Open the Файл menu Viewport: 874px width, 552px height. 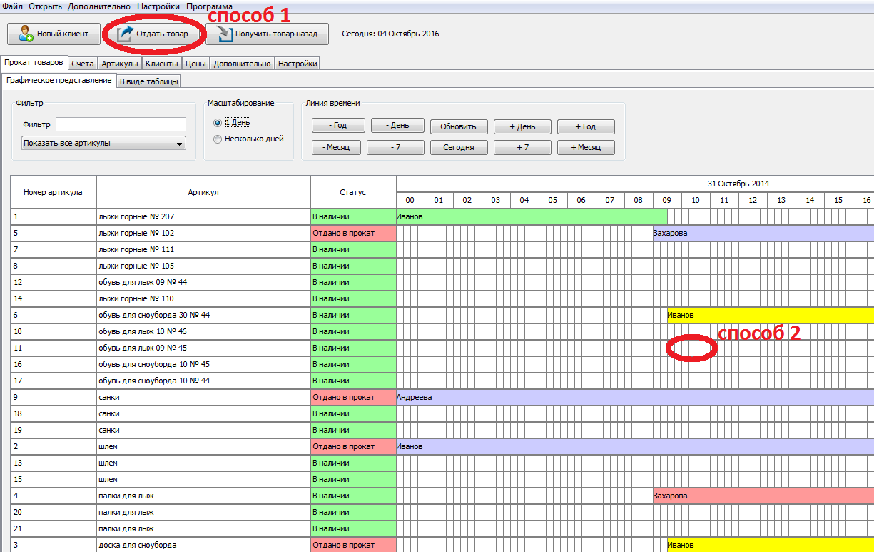(x=13, y=6)
